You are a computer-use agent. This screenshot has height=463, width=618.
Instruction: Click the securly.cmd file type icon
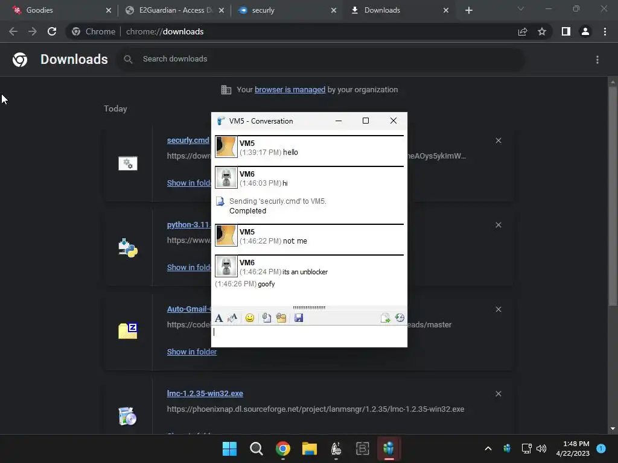pos(128,163)
